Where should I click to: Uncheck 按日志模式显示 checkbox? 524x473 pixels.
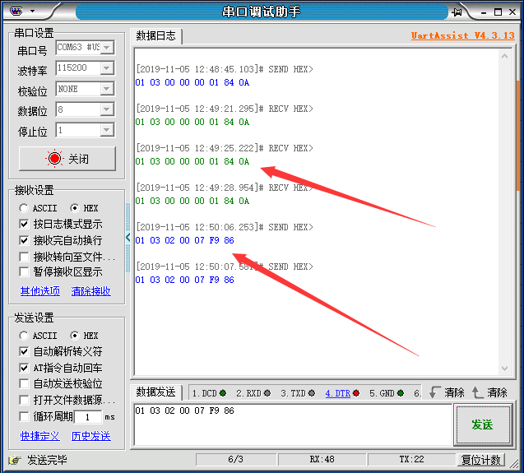click(x=24, y=224)
